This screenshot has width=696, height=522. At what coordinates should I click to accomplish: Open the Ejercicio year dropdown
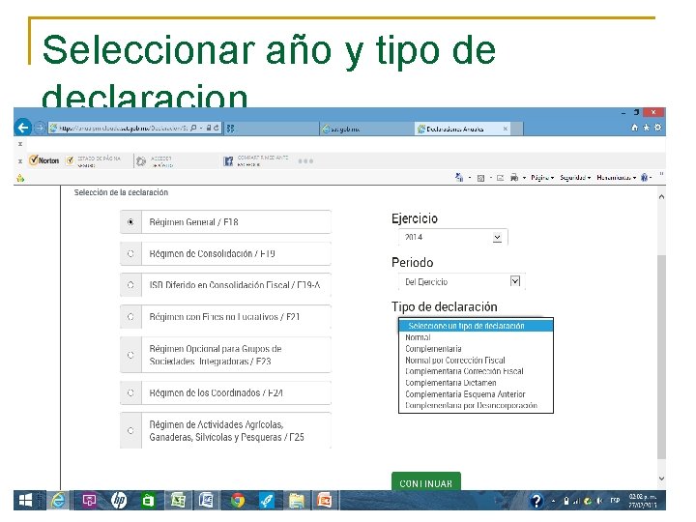click(x=452, y=238)
